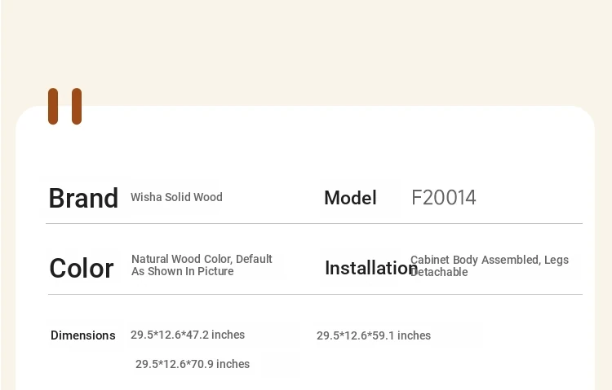
Task: Click the F20014 model number
Action: 444,198
